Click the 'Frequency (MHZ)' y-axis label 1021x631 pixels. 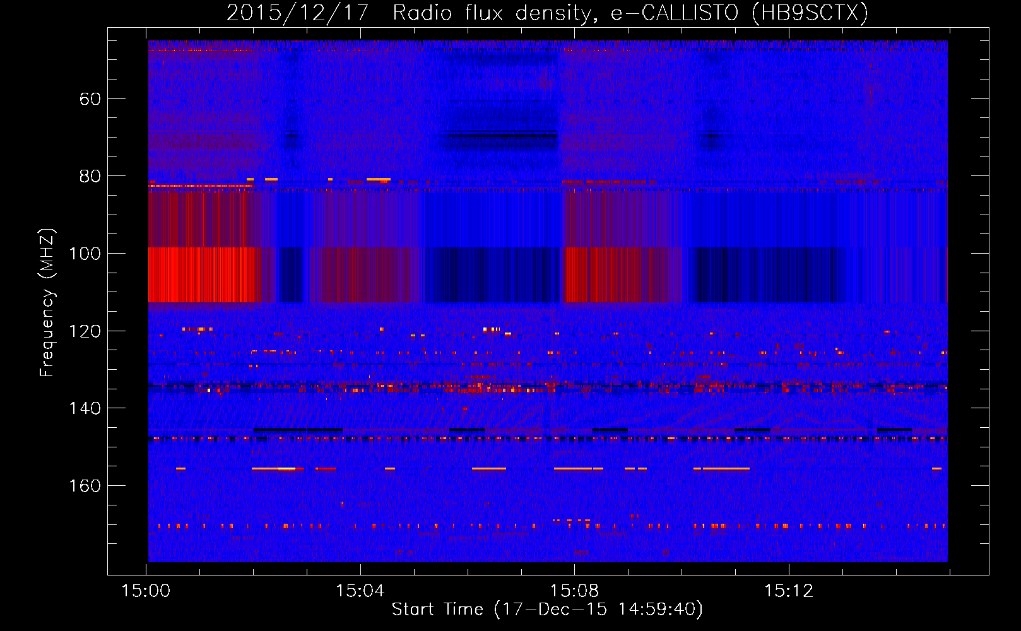[47, 303]
